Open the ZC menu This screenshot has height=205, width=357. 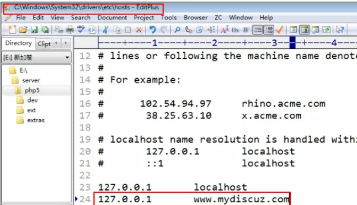click(219, 18)
